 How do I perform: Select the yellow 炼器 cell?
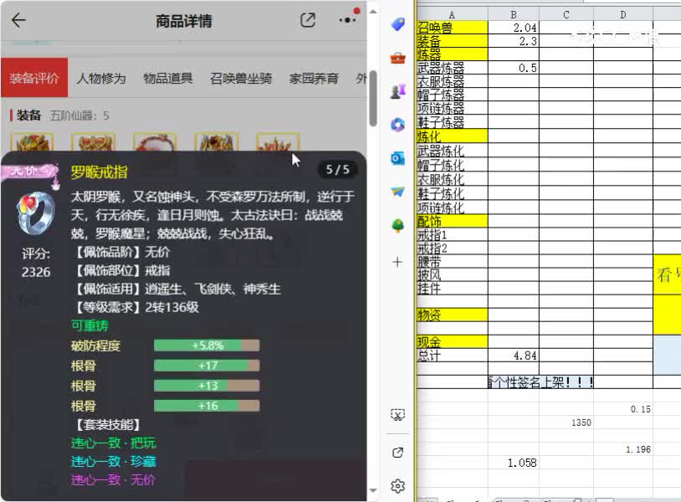coord(452,54)
